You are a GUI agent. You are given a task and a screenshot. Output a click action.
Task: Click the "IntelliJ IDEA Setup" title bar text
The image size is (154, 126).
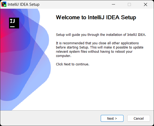[x=24, y=4]
